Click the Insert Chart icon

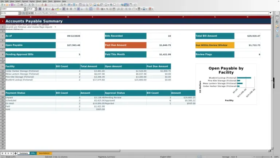point(98,5)
